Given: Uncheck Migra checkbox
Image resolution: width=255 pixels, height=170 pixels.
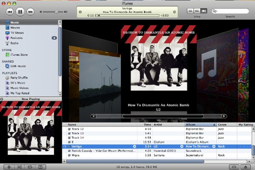Looking at the screenshot, I should pos(69,155).
